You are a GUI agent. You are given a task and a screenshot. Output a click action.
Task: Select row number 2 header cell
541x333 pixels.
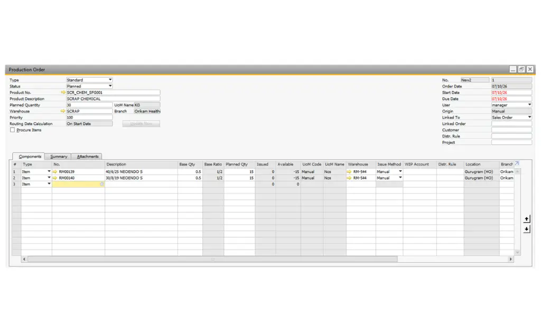tap(16, 178)
